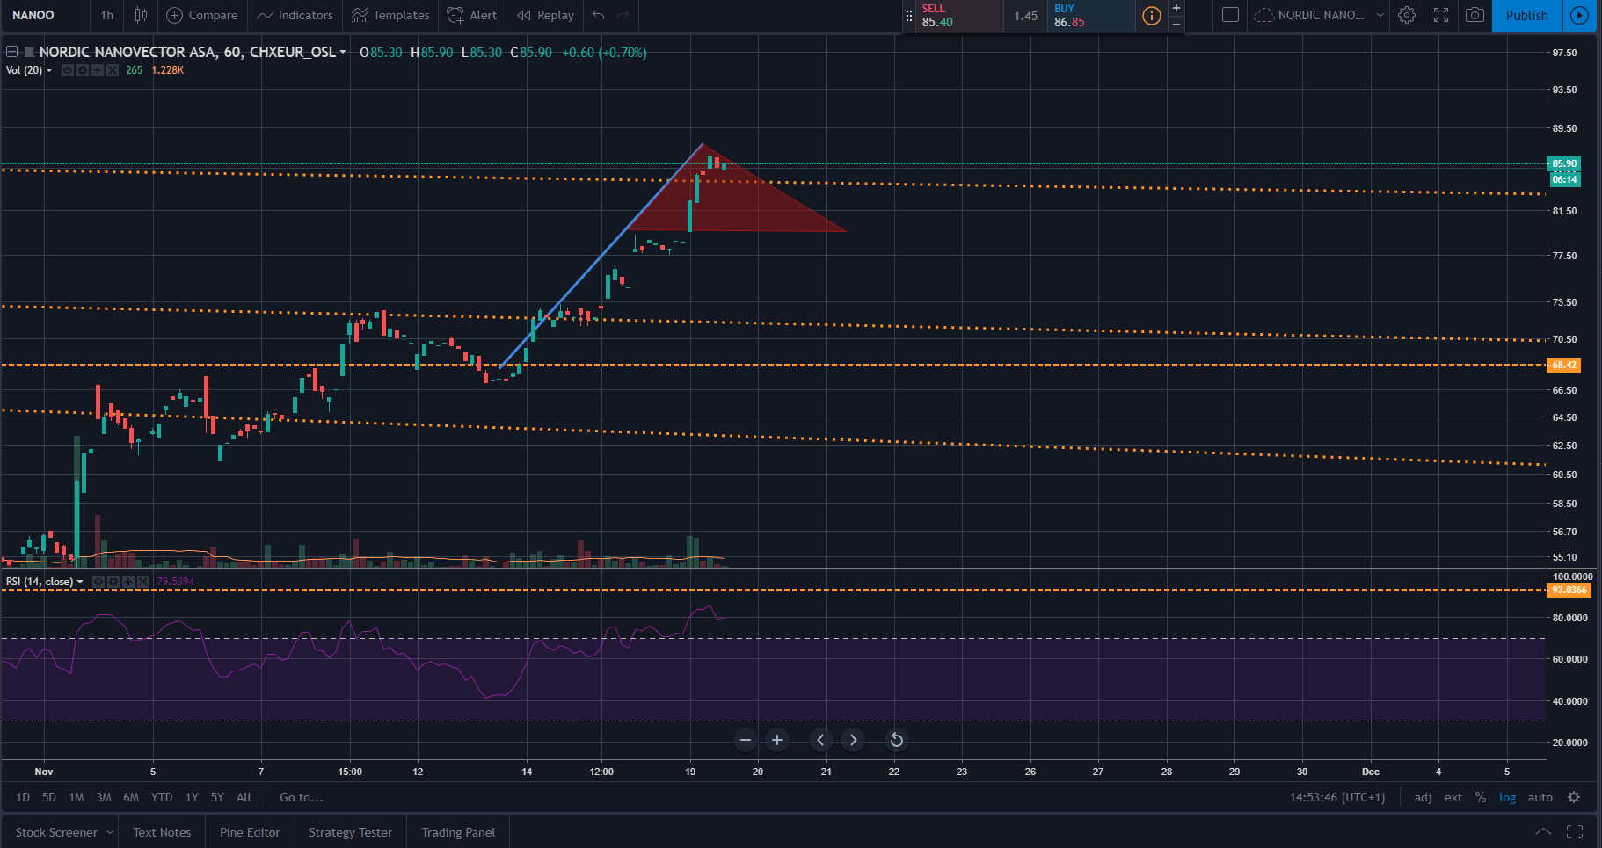Open the NORDIC NANO... saved layout dropdown
This screenshot has height=848, width=1602.
click(1319, 15)
